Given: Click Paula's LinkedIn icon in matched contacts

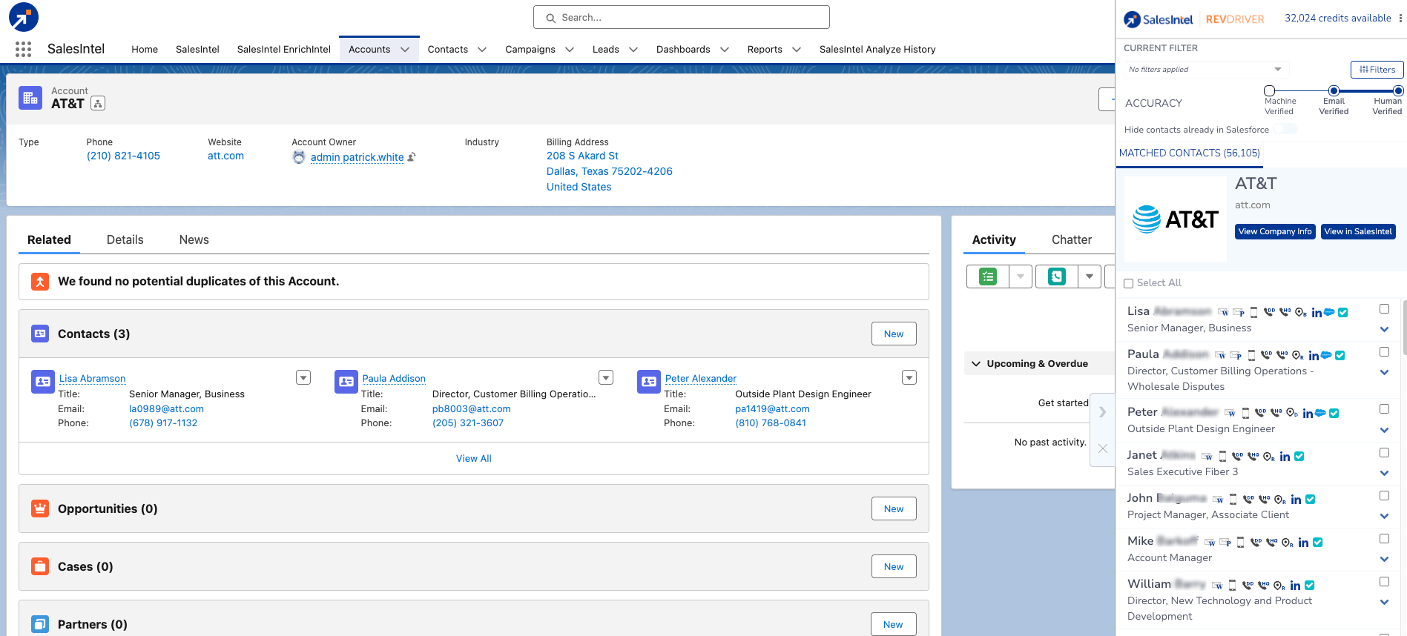Looking at the screenshot, I should [x=1314, y=355].
